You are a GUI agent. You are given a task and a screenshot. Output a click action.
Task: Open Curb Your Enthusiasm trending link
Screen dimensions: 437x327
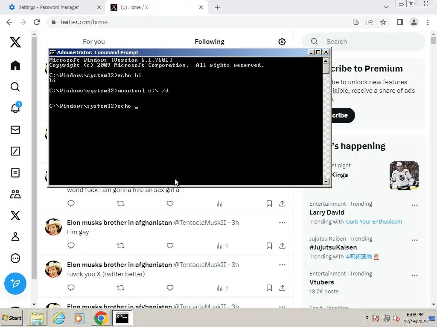pos(374,221)
